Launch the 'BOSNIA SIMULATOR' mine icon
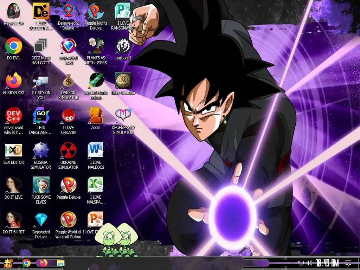Viewport: 360px width, 270px height. 41,156
